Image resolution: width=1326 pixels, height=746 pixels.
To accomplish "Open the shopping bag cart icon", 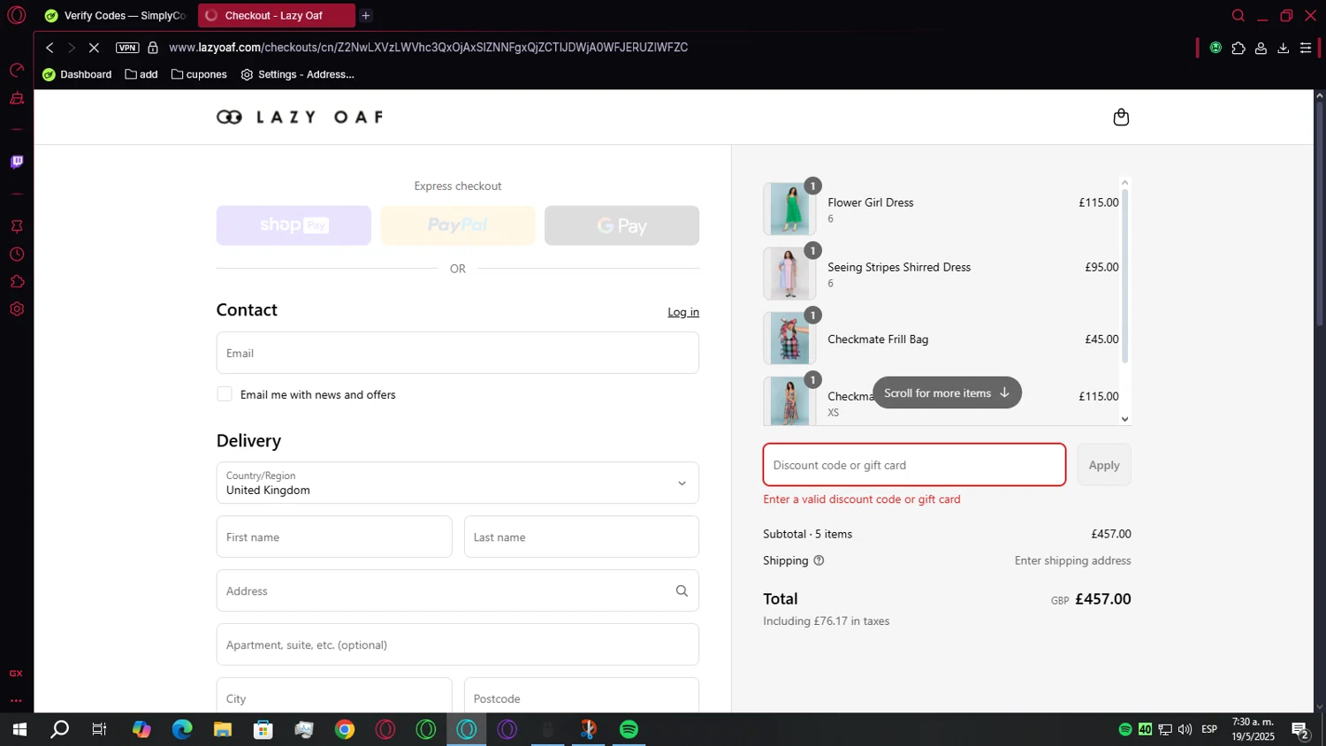I will tap(1121, 117).
